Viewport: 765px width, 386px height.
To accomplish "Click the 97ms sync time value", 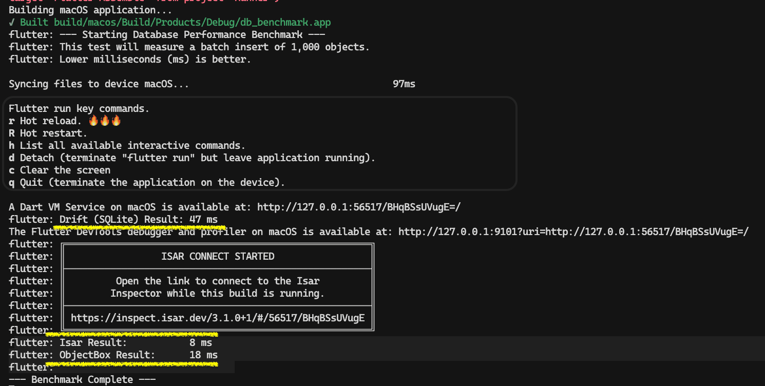I will click(x=404, y=84).
